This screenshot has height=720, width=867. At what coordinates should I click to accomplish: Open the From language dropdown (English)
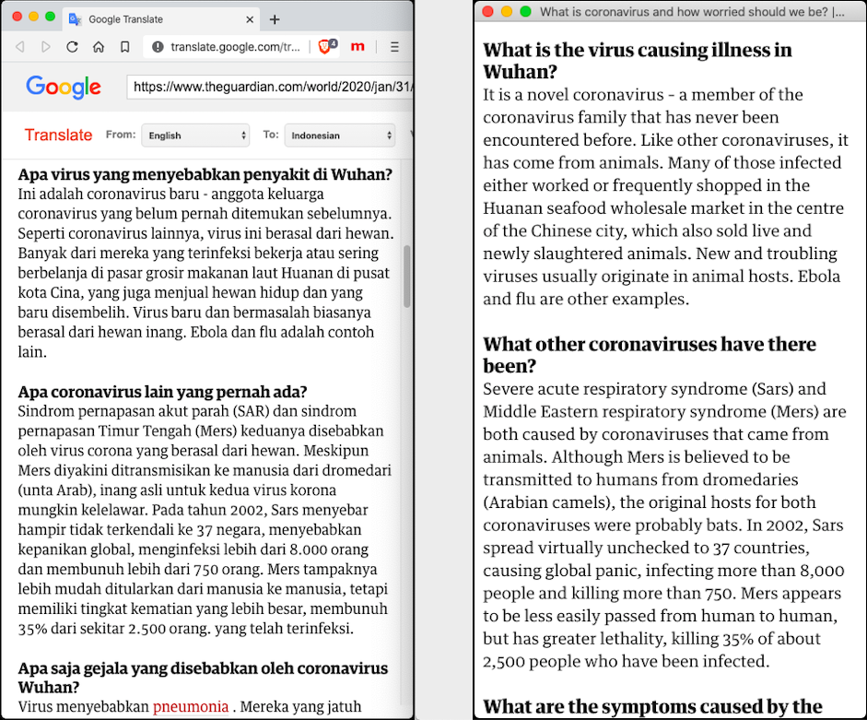tap(195, 135)
